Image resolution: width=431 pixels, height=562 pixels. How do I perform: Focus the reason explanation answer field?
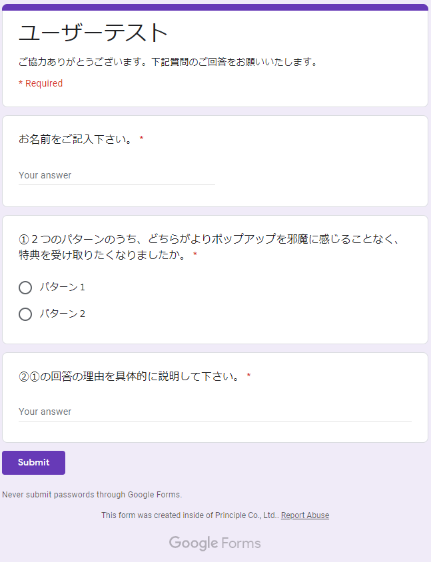pos(215,412)
